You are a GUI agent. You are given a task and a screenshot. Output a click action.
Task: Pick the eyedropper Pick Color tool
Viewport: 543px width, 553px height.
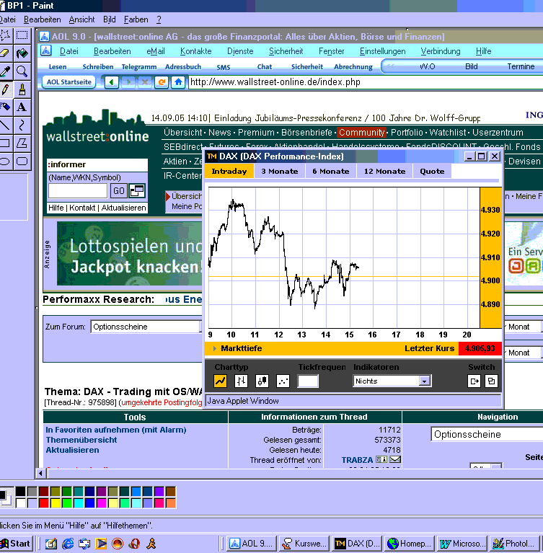(5, 71)
